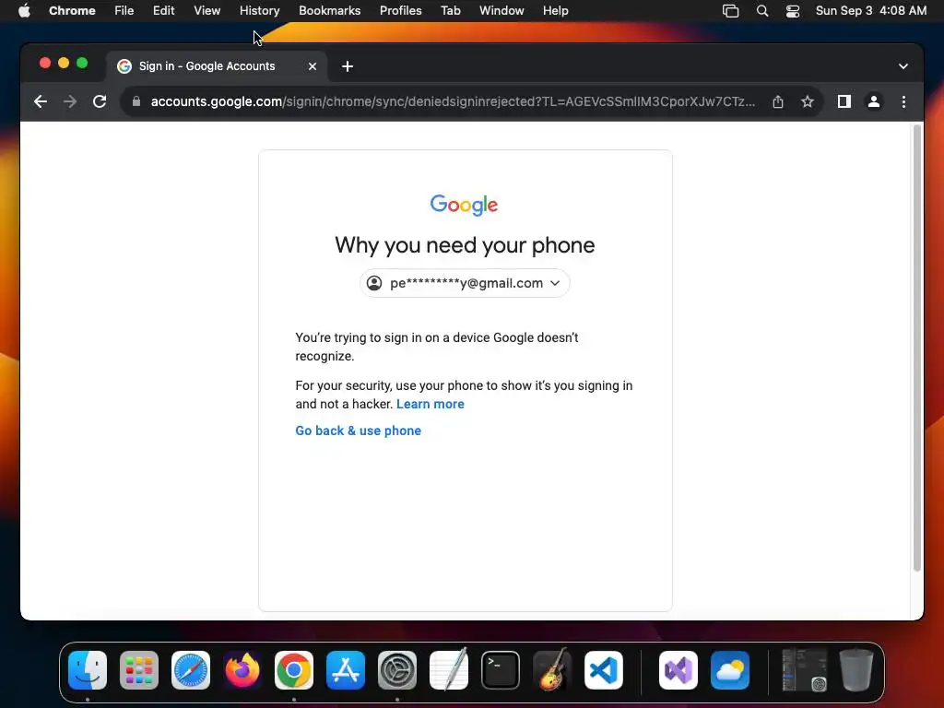The height and width of the screenshot is (708, 944).
Task: Open the Chrome side panel
Action: [x=844, y=101]
